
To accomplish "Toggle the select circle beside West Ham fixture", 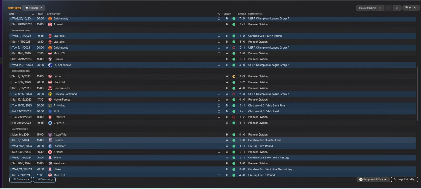I will tap(11, 163).
